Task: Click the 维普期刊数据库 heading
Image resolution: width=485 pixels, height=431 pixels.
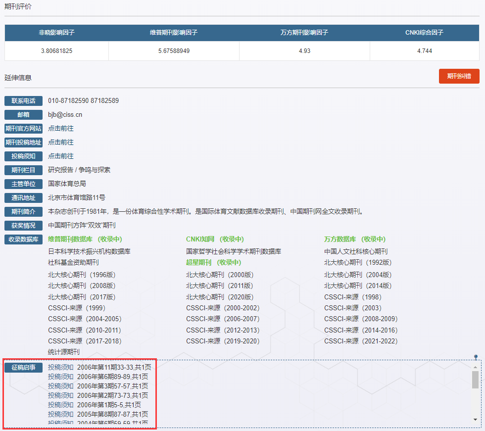Action: click(70, 239)
